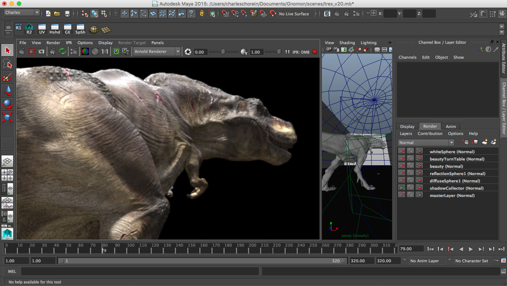Take a render snapshot with the camera icon
The height and width of the screenshot is (286, 507).
[41, 51]
